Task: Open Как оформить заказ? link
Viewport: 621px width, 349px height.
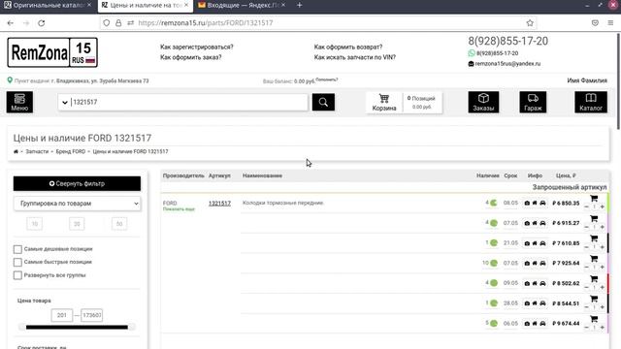Action: click(x=190, y=57)
